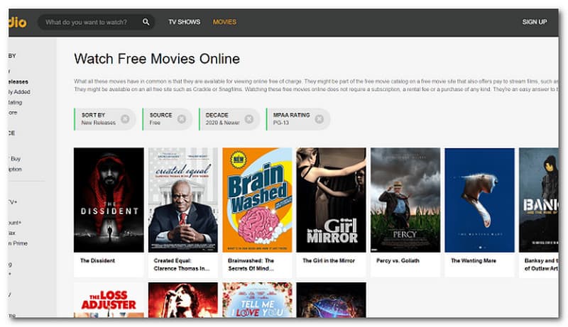Choose Recently Added sort option in sidebar

(19, 92)
